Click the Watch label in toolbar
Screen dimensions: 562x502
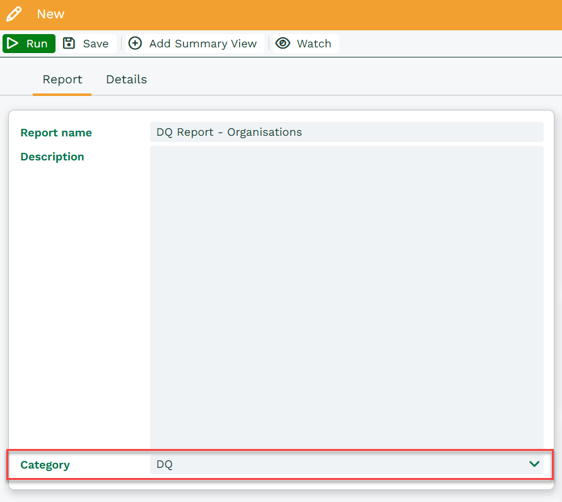314,44
